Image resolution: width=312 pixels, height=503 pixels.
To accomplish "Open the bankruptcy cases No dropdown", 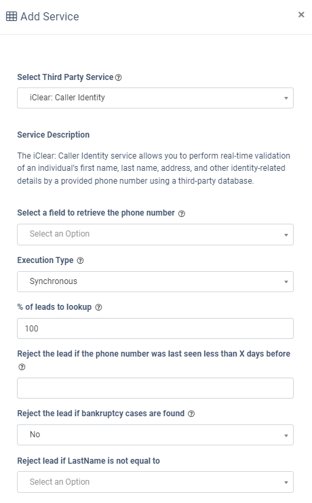I will click(155, 435).
